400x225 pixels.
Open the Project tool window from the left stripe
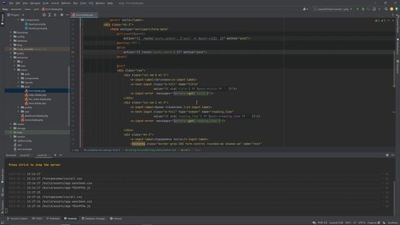[2, 19]
